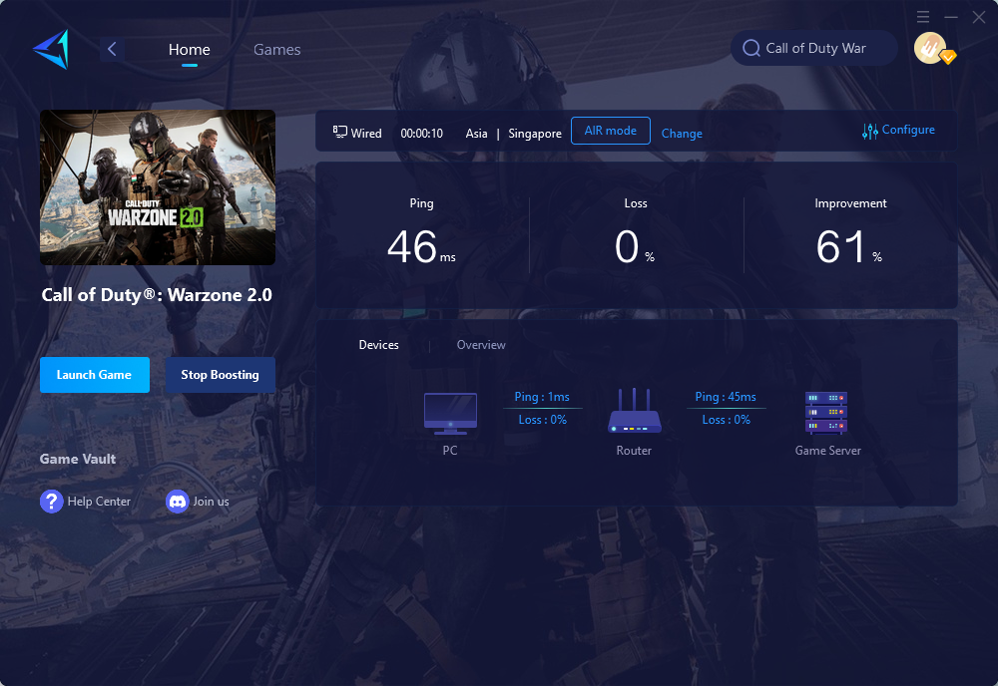Click the PC monitor icon
Viewport: 998px width, 686px height.
(x=451, y=413)
